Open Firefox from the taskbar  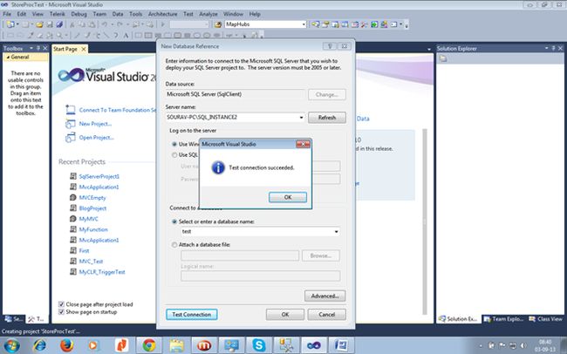click(x=66, y=345)
